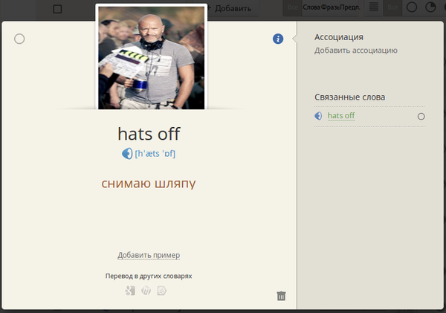This screenshot has height=313, width=446.
Task: Click the Добавить button in the top bar
Action: (x=232, y=9)
